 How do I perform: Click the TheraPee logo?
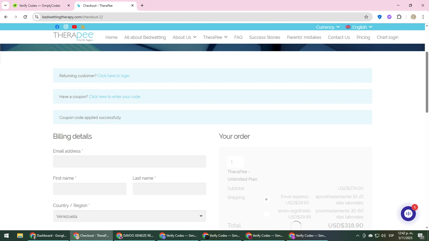tap(74, 37)
